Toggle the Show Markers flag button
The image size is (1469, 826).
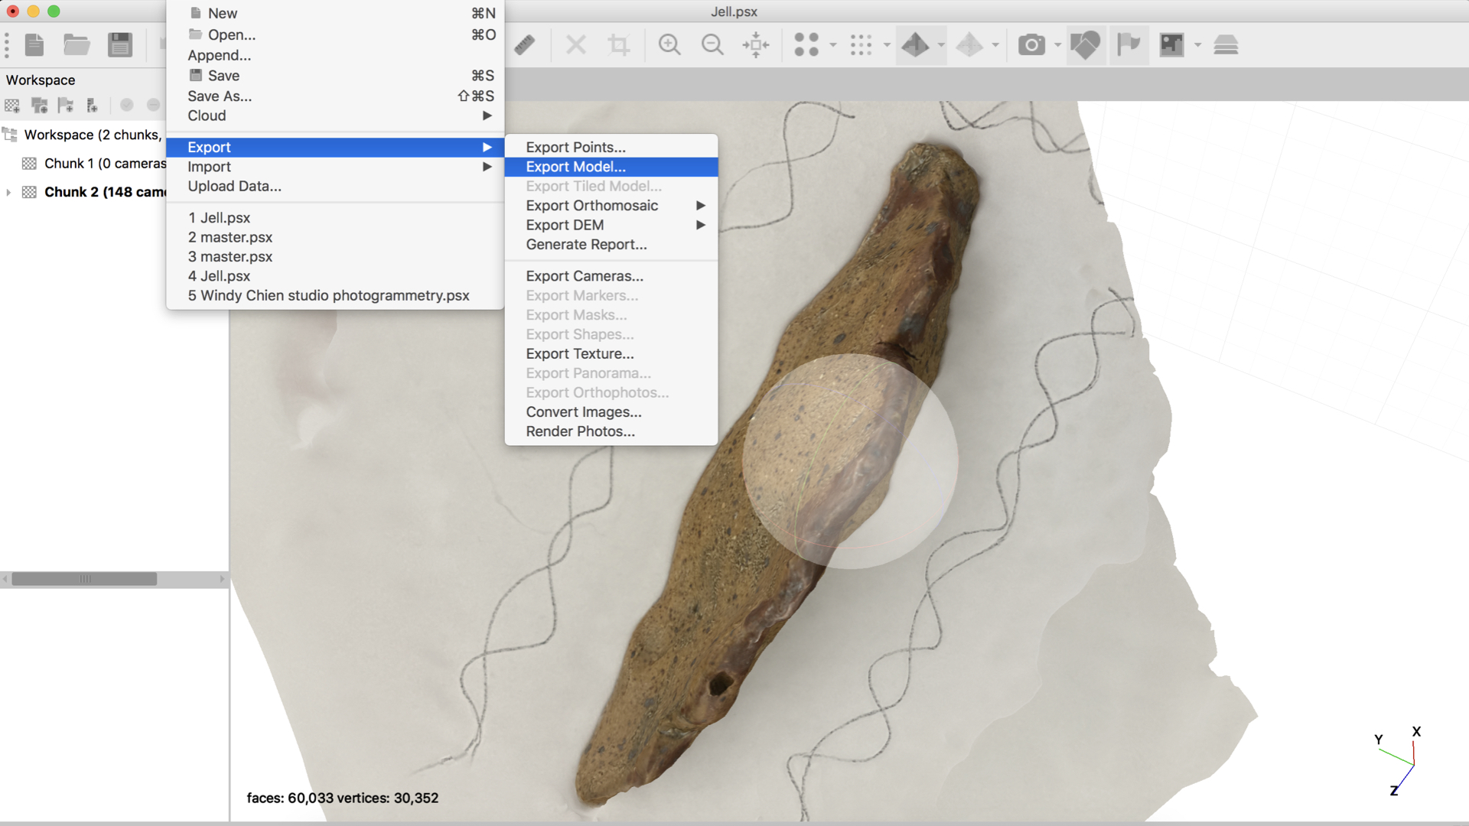click(x=1129, y=45)
